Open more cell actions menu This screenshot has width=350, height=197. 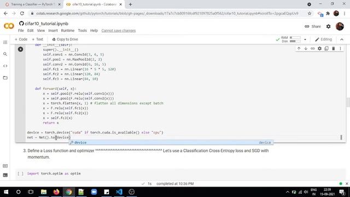point(340,49)
